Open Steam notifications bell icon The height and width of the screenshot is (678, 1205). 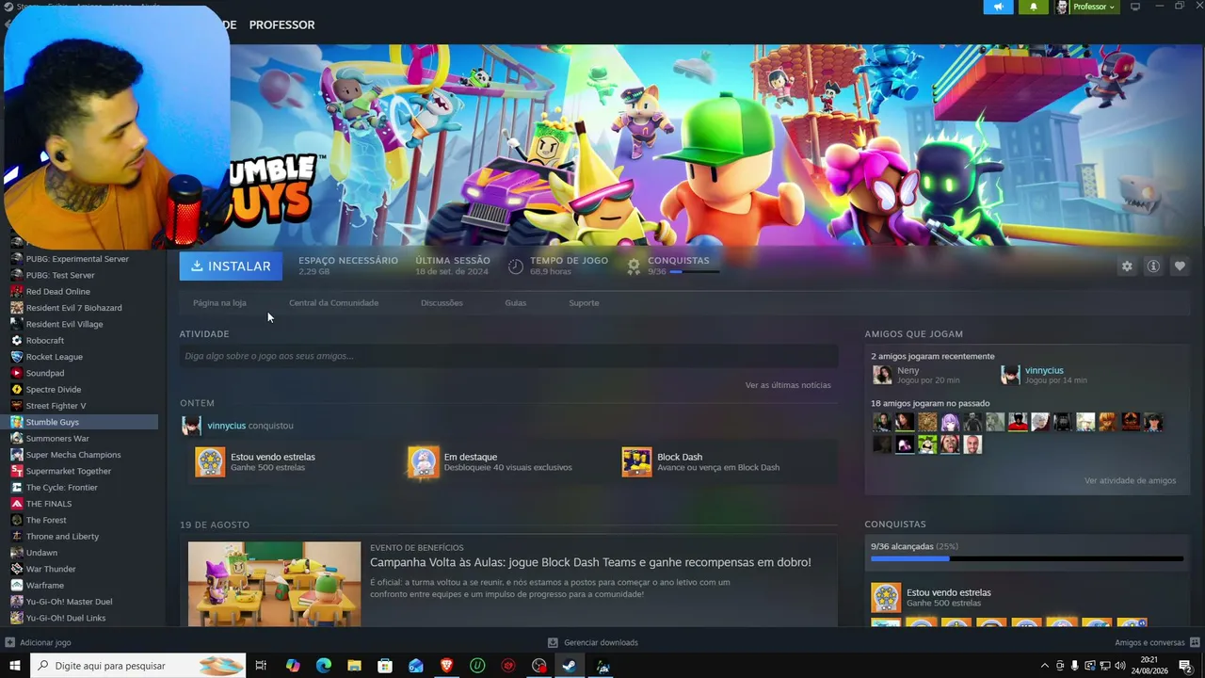1033,7
